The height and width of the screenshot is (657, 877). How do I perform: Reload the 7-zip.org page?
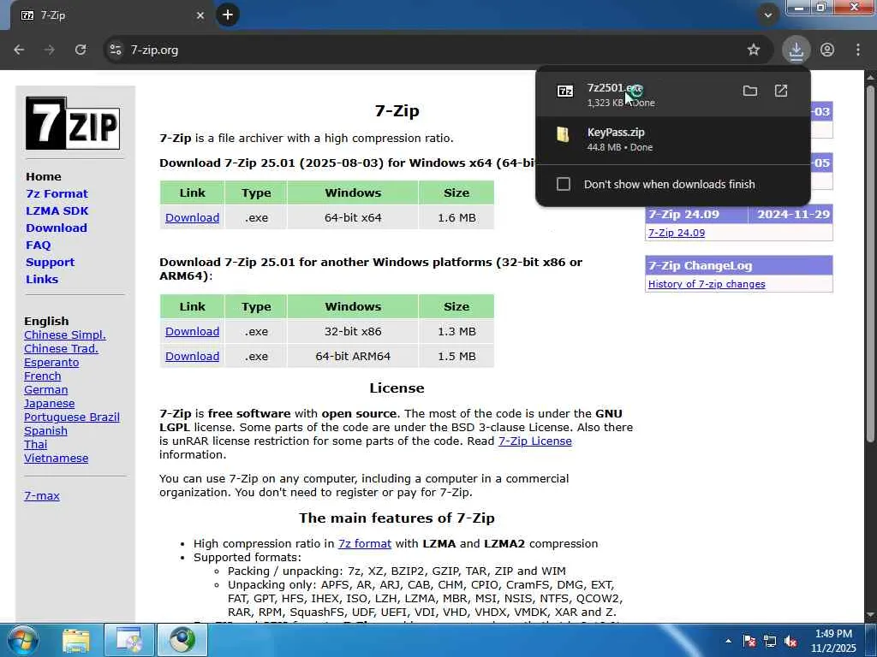(81, 50)
